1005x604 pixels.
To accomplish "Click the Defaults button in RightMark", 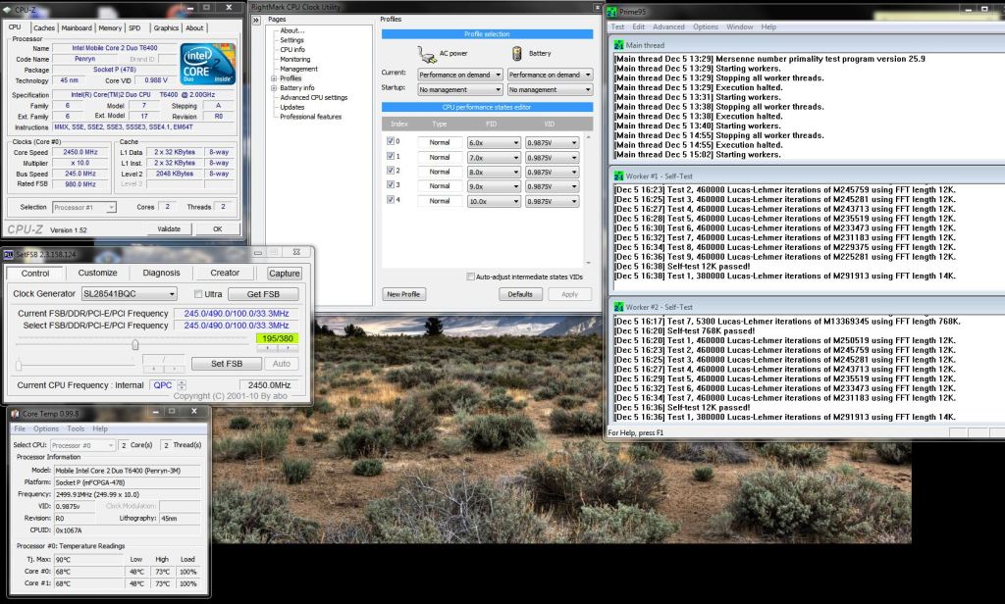I will click(x=520, y=294).
